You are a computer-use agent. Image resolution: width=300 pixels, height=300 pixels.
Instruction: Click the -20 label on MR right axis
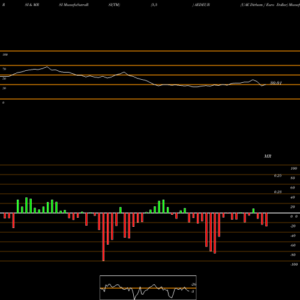(293, 226)
